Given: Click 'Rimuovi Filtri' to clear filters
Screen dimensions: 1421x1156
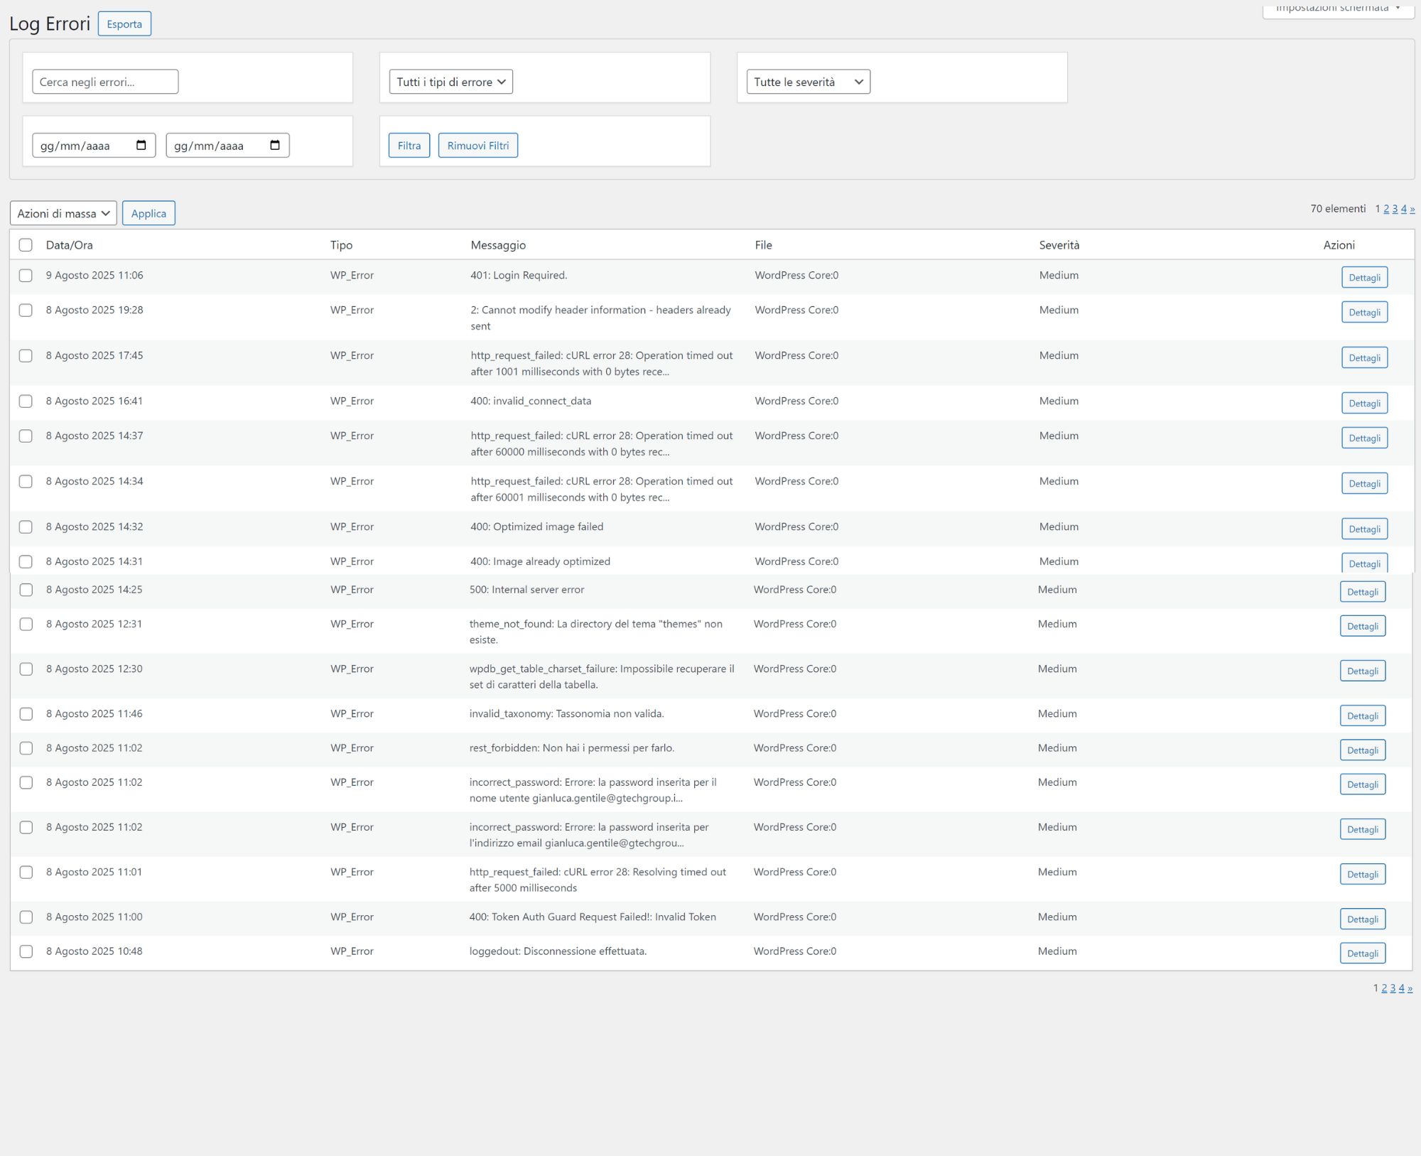Looking at the screenshot, I should point(477,146).
